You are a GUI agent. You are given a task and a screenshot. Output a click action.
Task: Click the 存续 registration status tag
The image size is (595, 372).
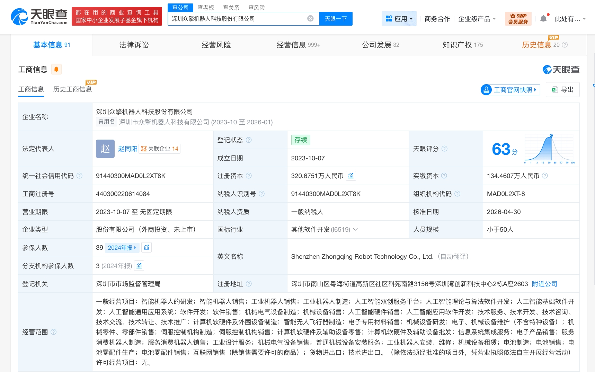[x=301, y=140]
